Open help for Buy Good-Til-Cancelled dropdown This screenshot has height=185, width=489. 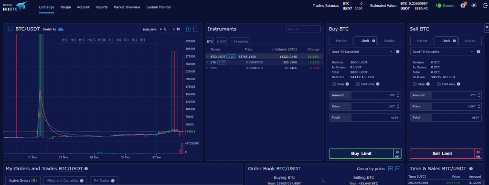pyautogui.click(x=398, y=51)
